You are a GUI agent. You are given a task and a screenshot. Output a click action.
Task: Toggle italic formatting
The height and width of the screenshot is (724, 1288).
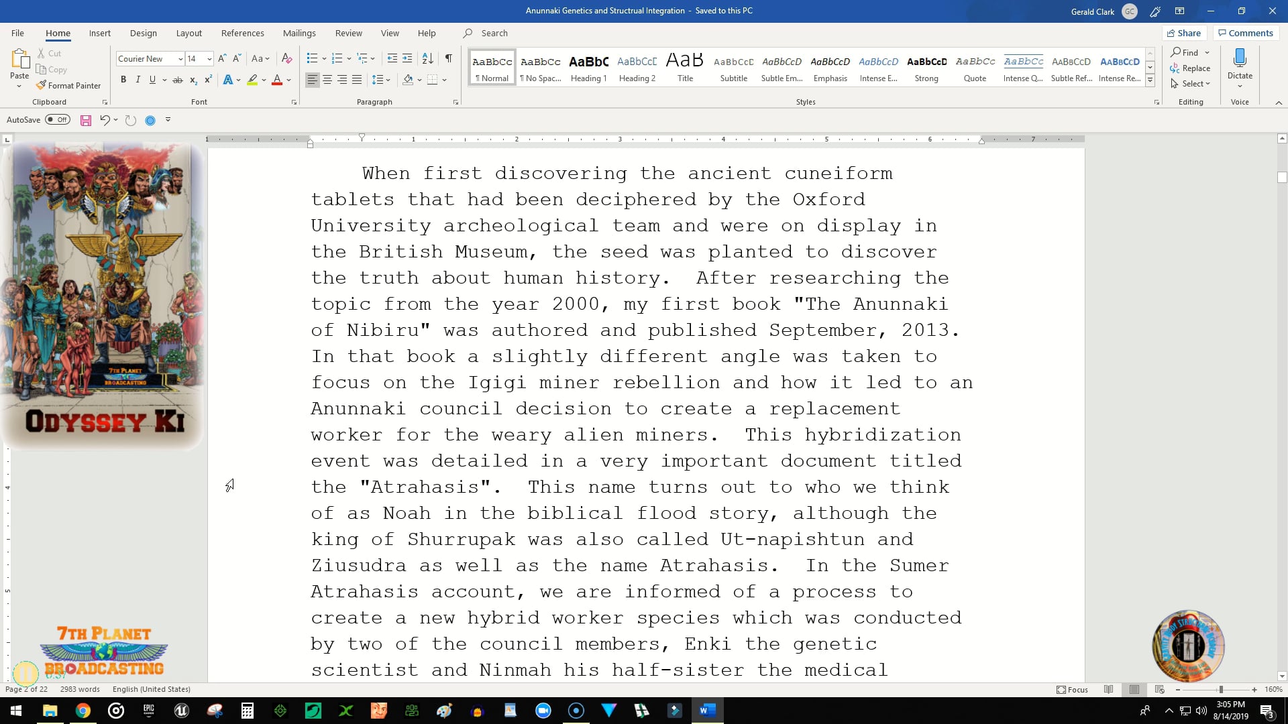click(138, 79)
